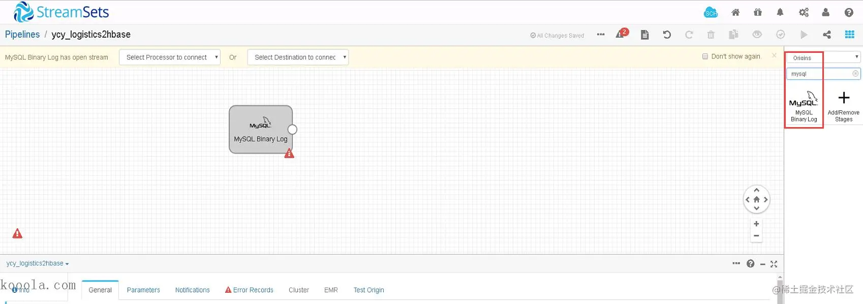
Task: Select the MySQL Binary Log stage on canvas
Action: tap(261, 129)
